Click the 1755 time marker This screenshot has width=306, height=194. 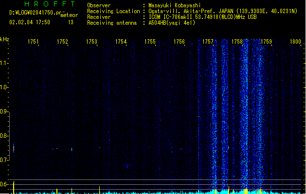tap(150, 42)
